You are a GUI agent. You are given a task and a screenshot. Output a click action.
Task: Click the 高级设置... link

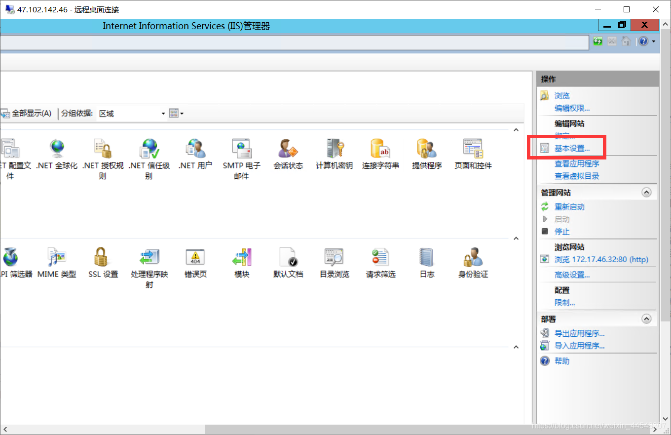click(572, 275)
